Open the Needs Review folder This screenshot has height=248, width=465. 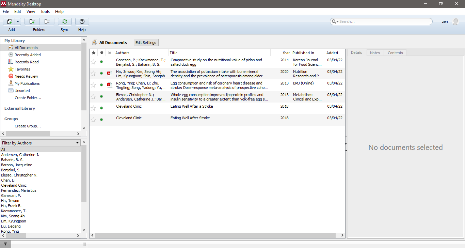(26, 76)
